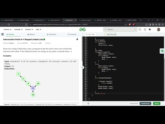Click Compile & Run button
The height and width of the screenshot is (124, 165).
[x=145, y=103]
